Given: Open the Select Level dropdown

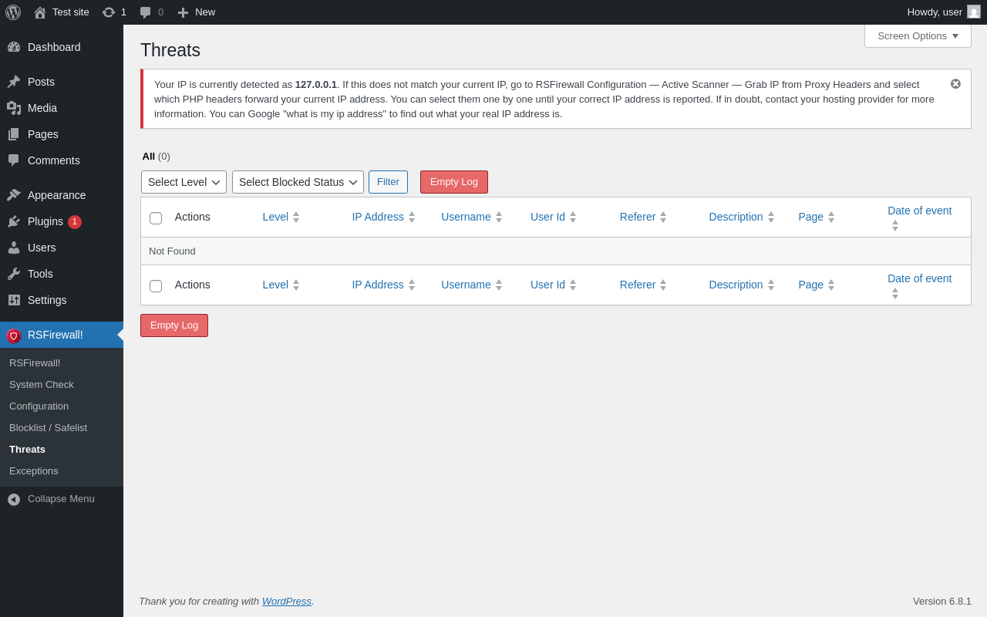Looking at the screenshot, I should click(x=184, y=182).
